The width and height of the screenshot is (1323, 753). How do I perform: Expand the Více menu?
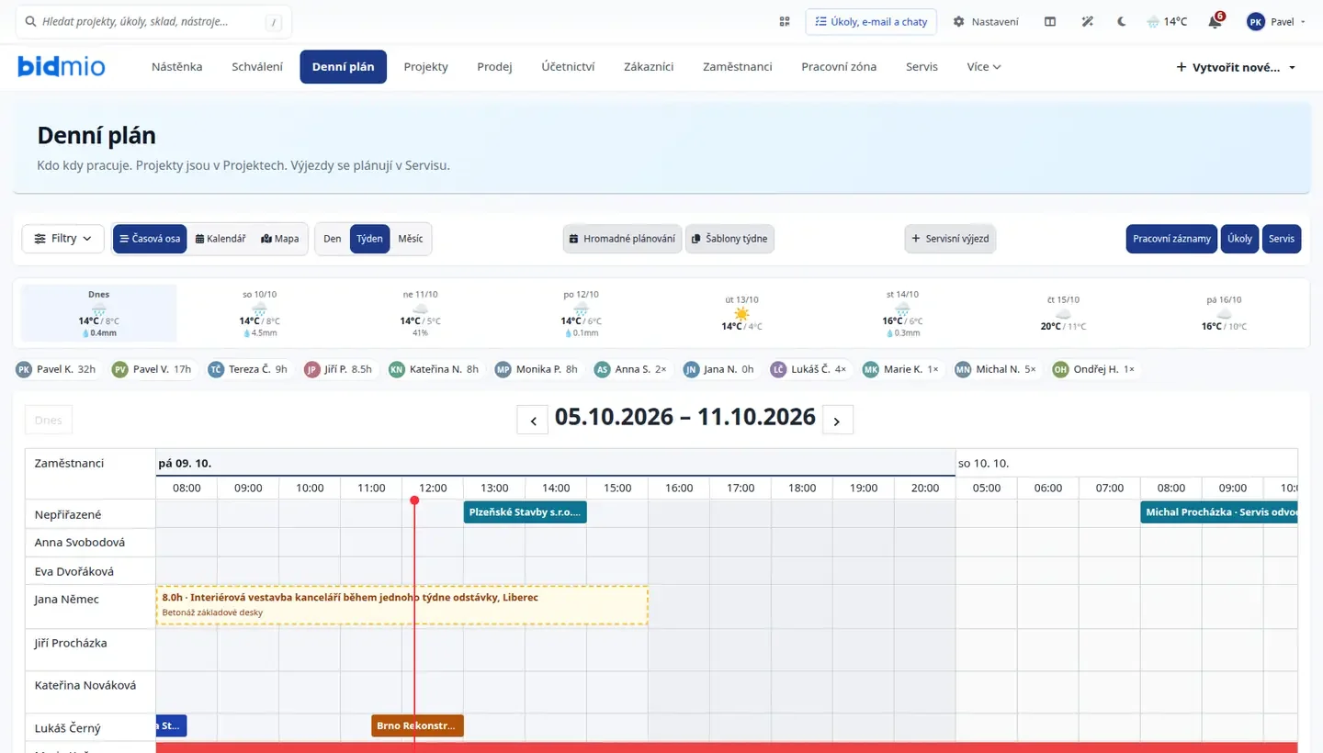click(984, 67)
